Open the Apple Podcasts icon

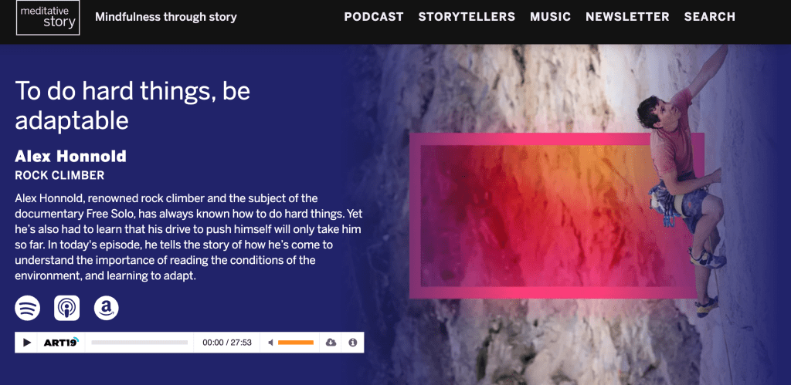(x=66, y=308)
